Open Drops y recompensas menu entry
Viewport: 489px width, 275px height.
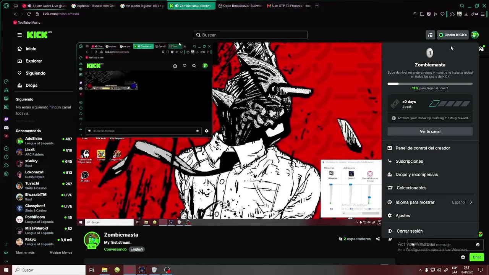pyautogui.click(x=430, y=175)
